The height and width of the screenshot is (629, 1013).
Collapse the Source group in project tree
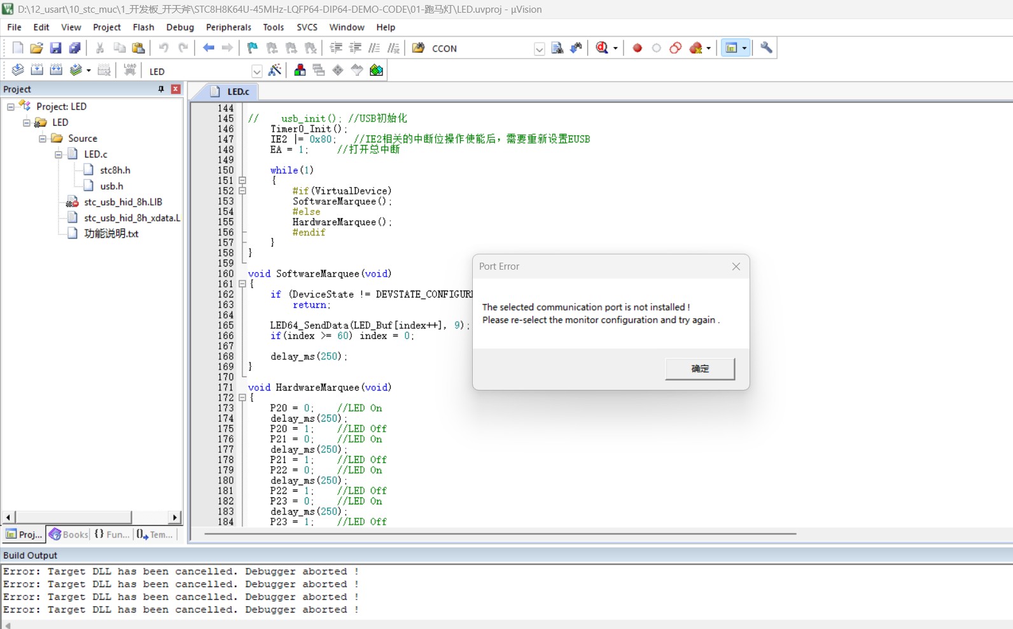(43, 139)
